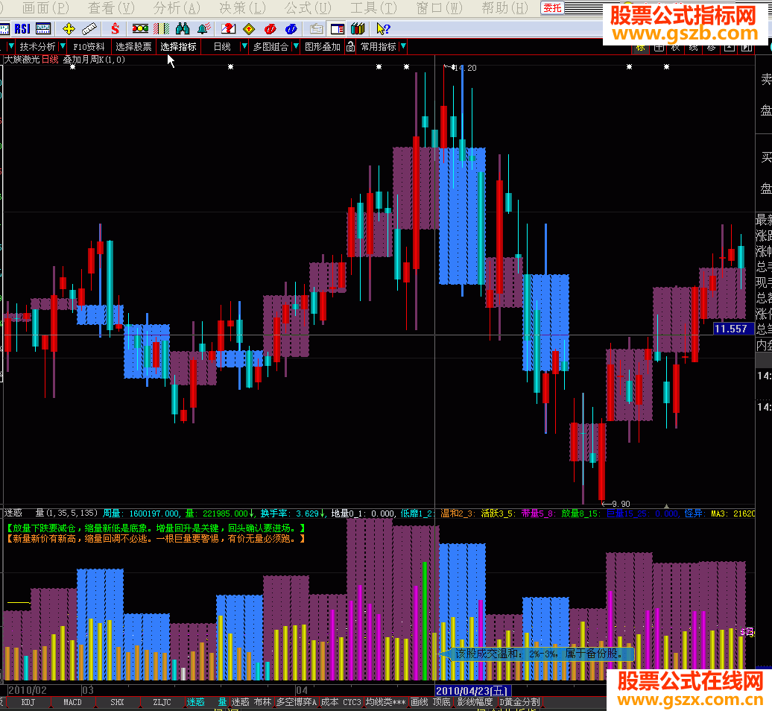Click the 常用指标 button
This screenshot has width=772, height=711.
click(378, 47)
